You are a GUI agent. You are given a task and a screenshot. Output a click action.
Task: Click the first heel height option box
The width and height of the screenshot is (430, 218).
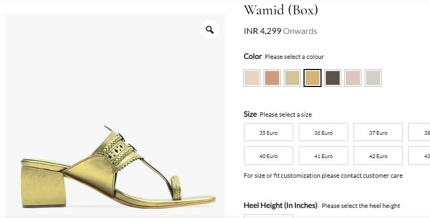point(268,216)
